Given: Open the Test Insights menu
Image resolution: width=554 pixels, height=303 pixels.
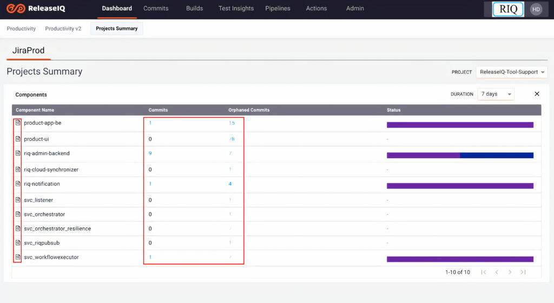Looking at the screenshot, I should [x=236, y=9].
